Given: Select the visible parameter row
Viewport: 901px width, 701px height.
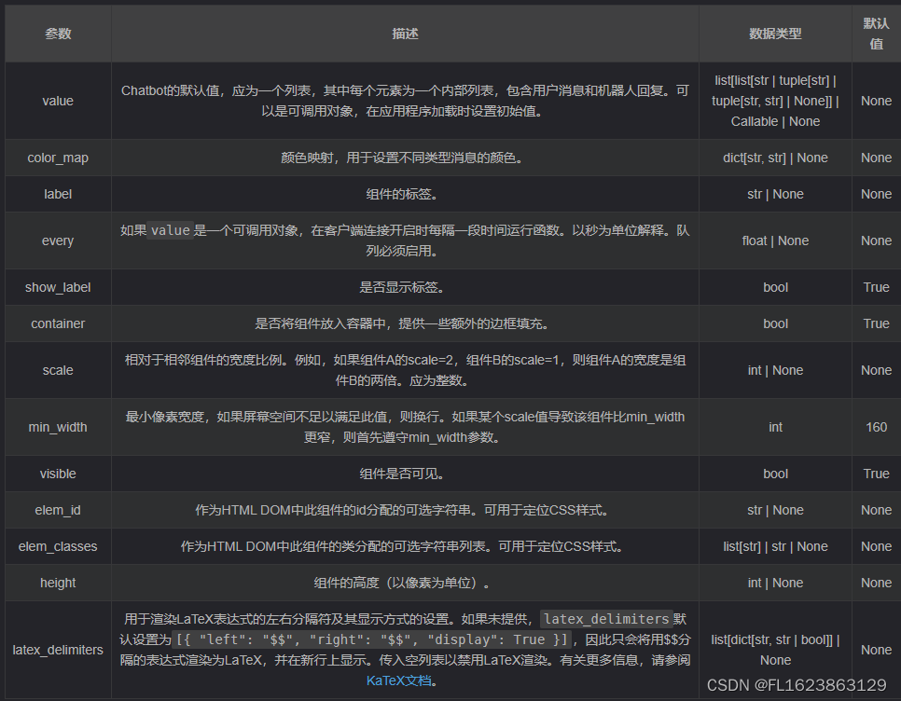Looking at the screenshot, I should pos(57,474).
